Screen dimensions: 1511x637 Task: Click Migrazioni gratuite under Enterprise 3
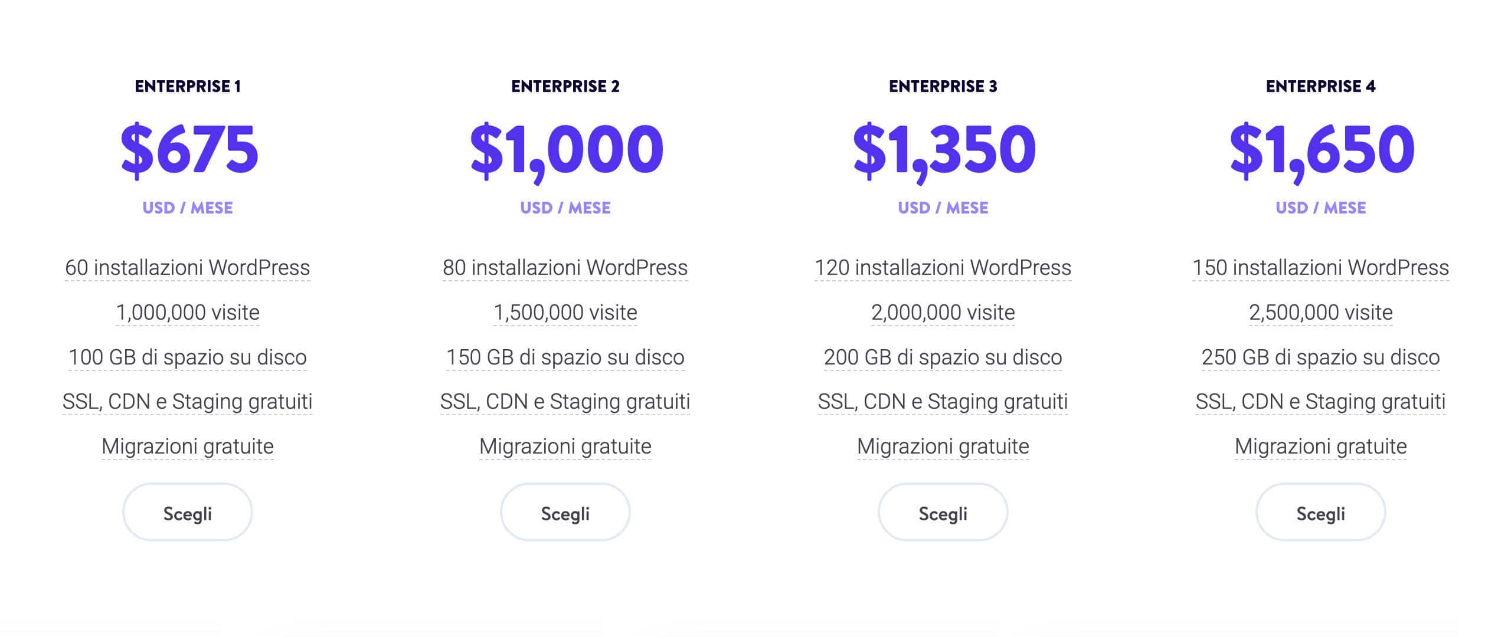[x=943, y=446]
